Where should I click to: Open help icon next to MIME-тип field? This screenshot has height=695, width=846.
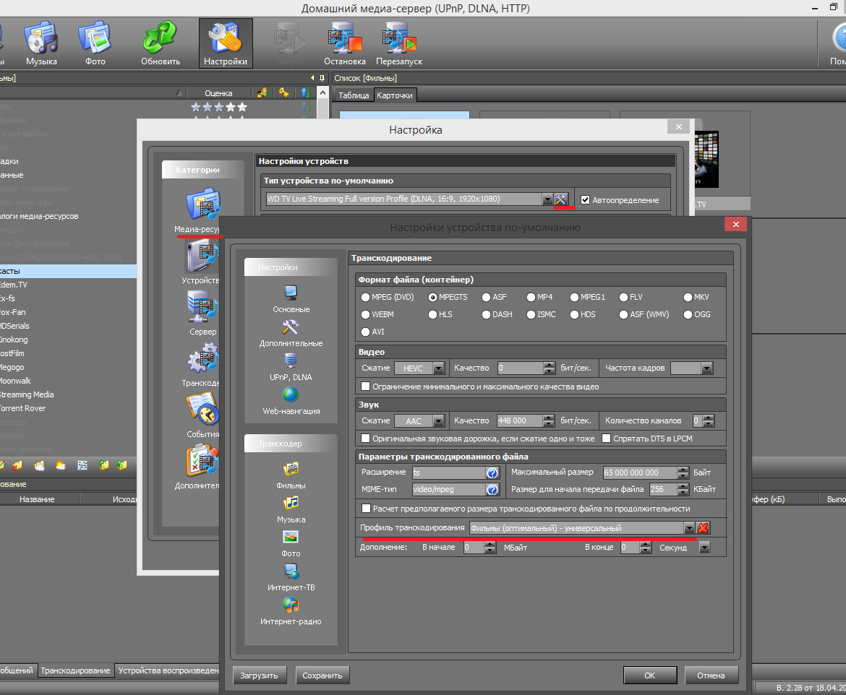coord(492,490)
